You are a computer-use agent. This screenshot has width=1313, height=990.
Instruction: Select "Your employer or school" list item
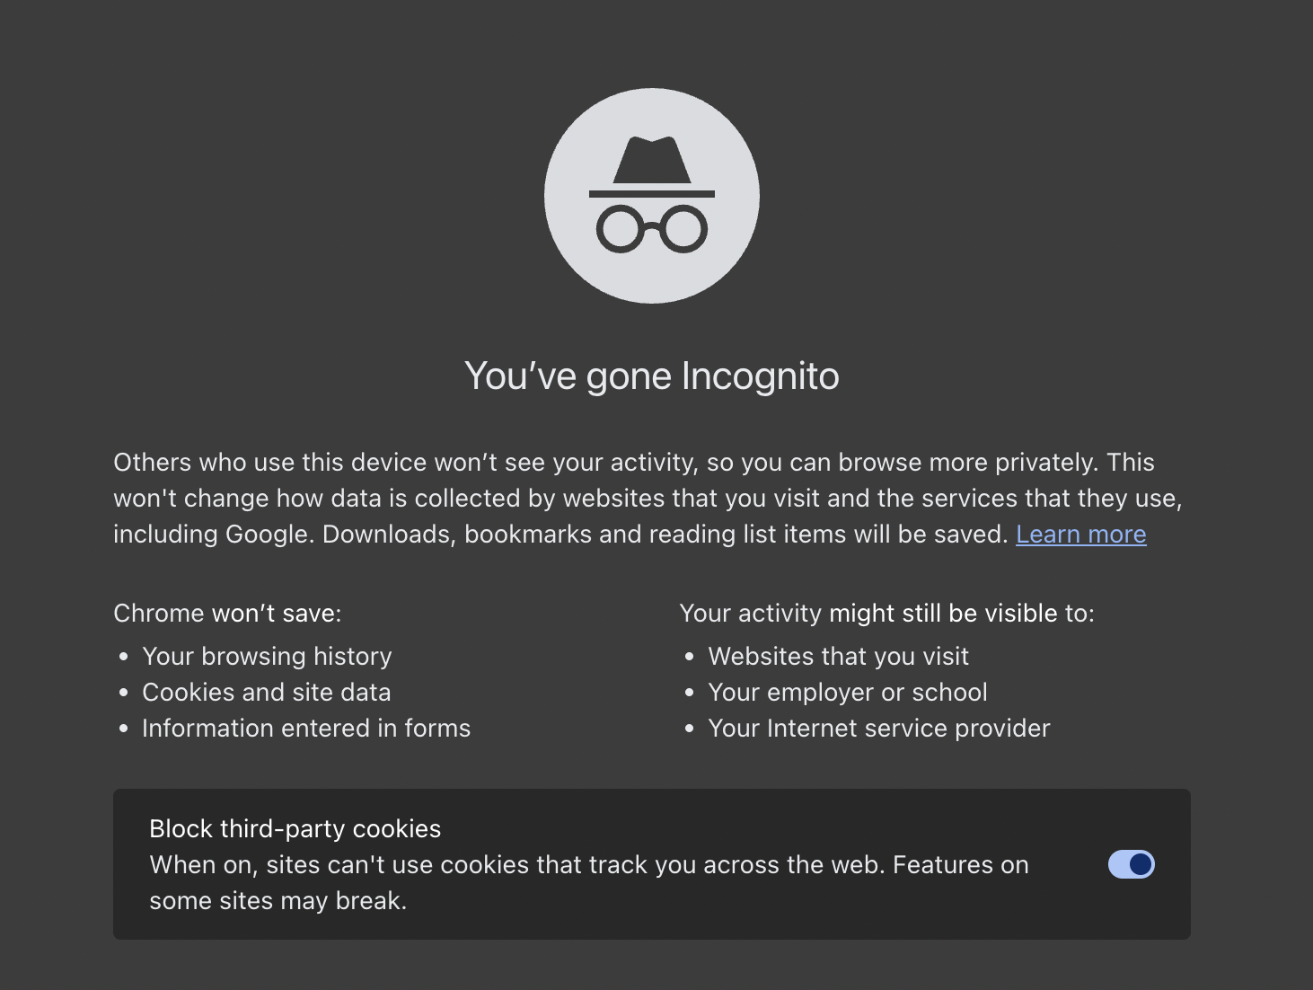847,693
